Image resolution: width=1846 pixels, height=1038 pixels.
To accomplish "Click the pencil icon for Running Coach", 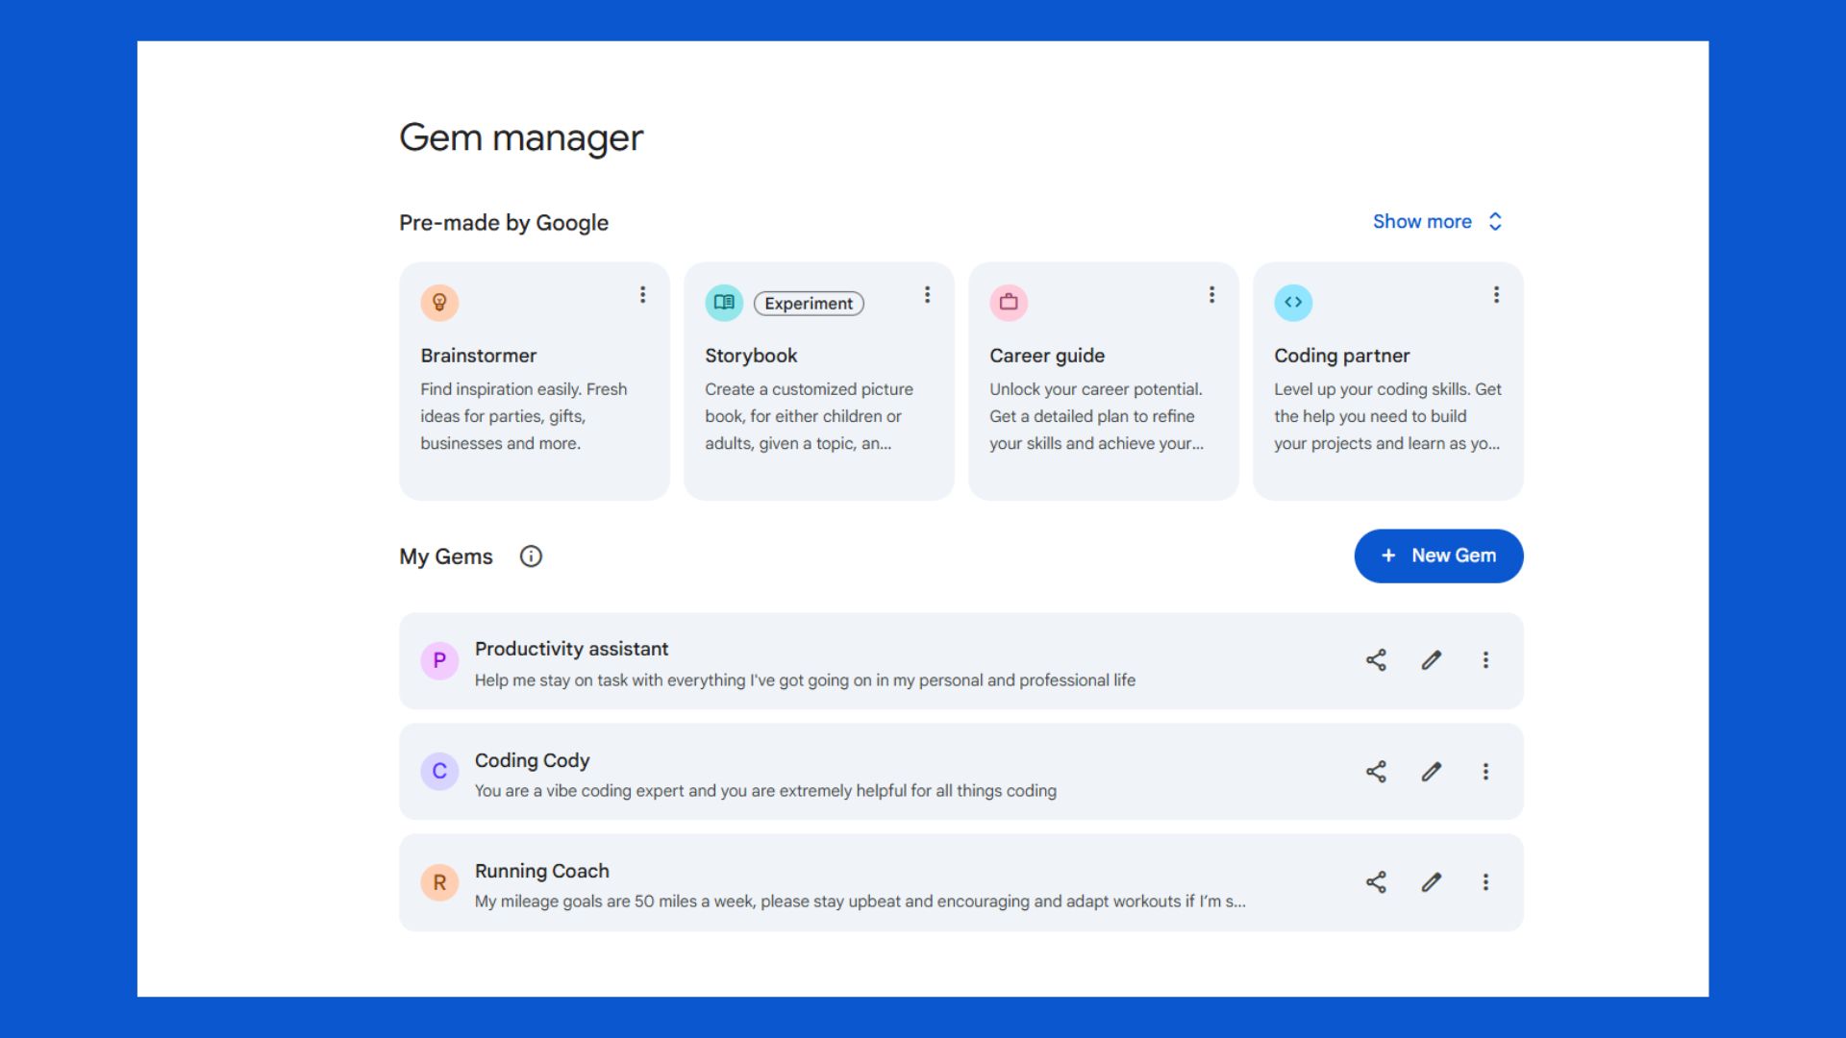I will 1432,882.
